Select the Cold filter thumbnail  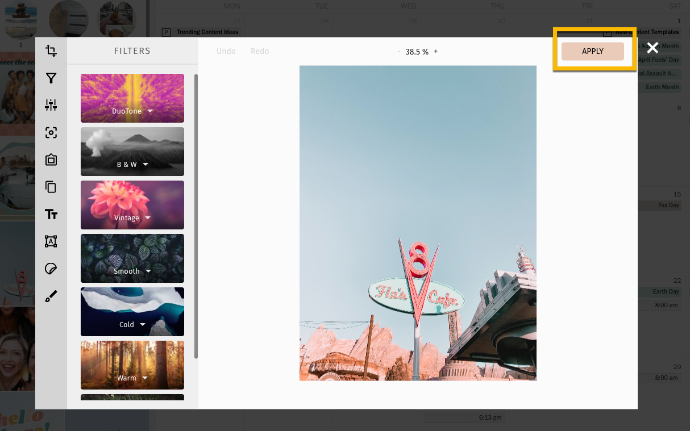pyautogui.click(x=132, y=312)
